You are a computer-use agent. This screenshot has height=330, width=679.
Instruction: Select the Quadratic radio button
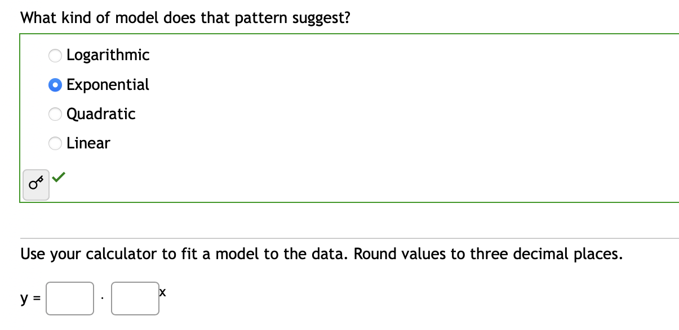point(55,114)
